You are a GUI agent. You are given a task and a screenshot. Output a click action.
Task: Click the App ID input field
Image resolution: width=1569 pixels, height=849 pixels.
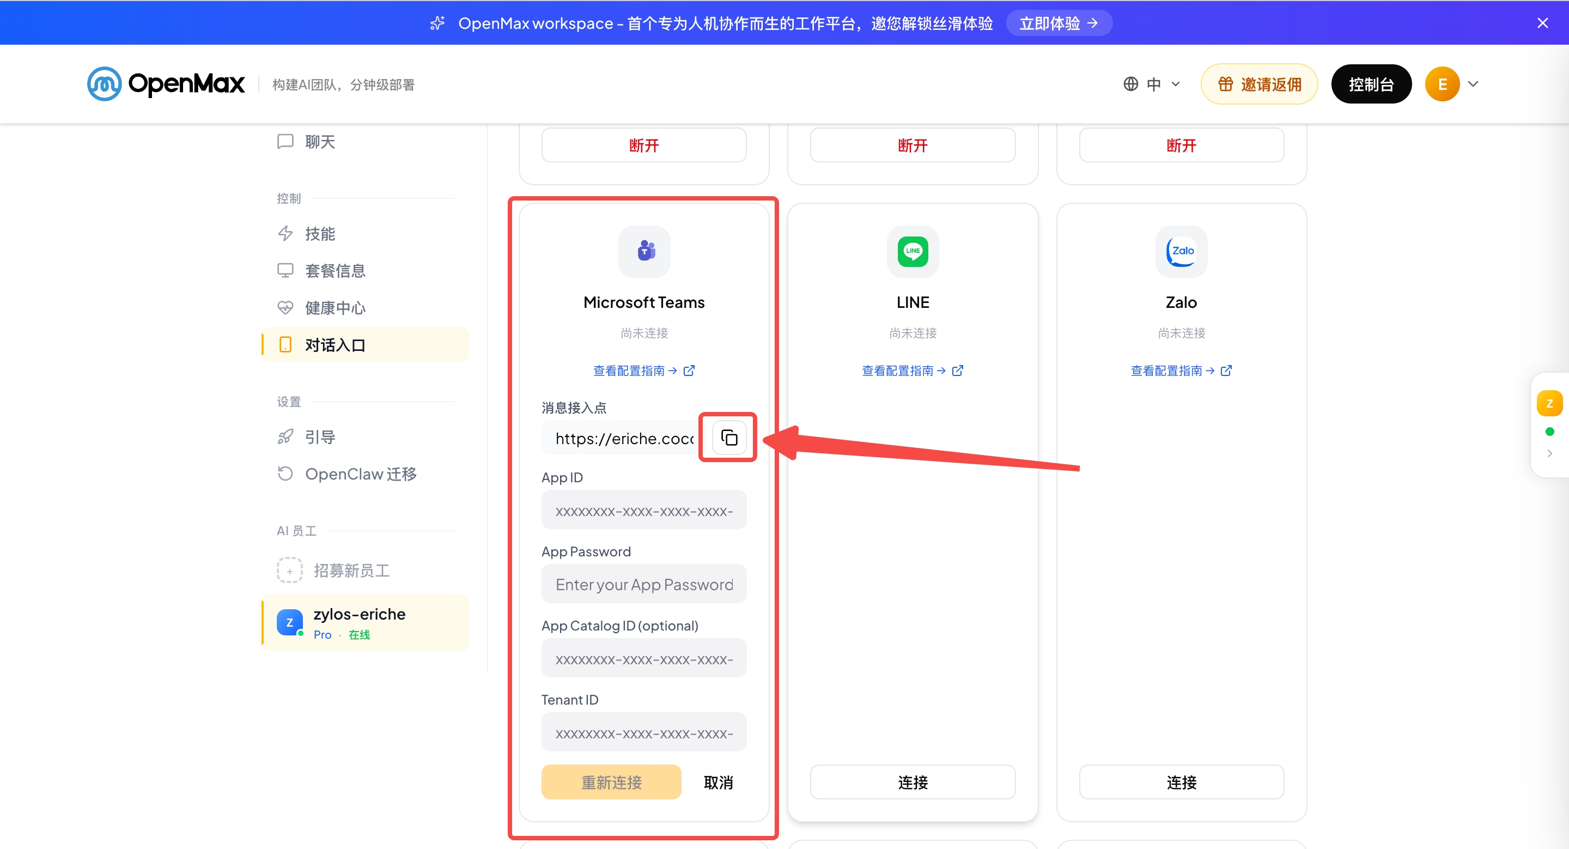[644, 511]
